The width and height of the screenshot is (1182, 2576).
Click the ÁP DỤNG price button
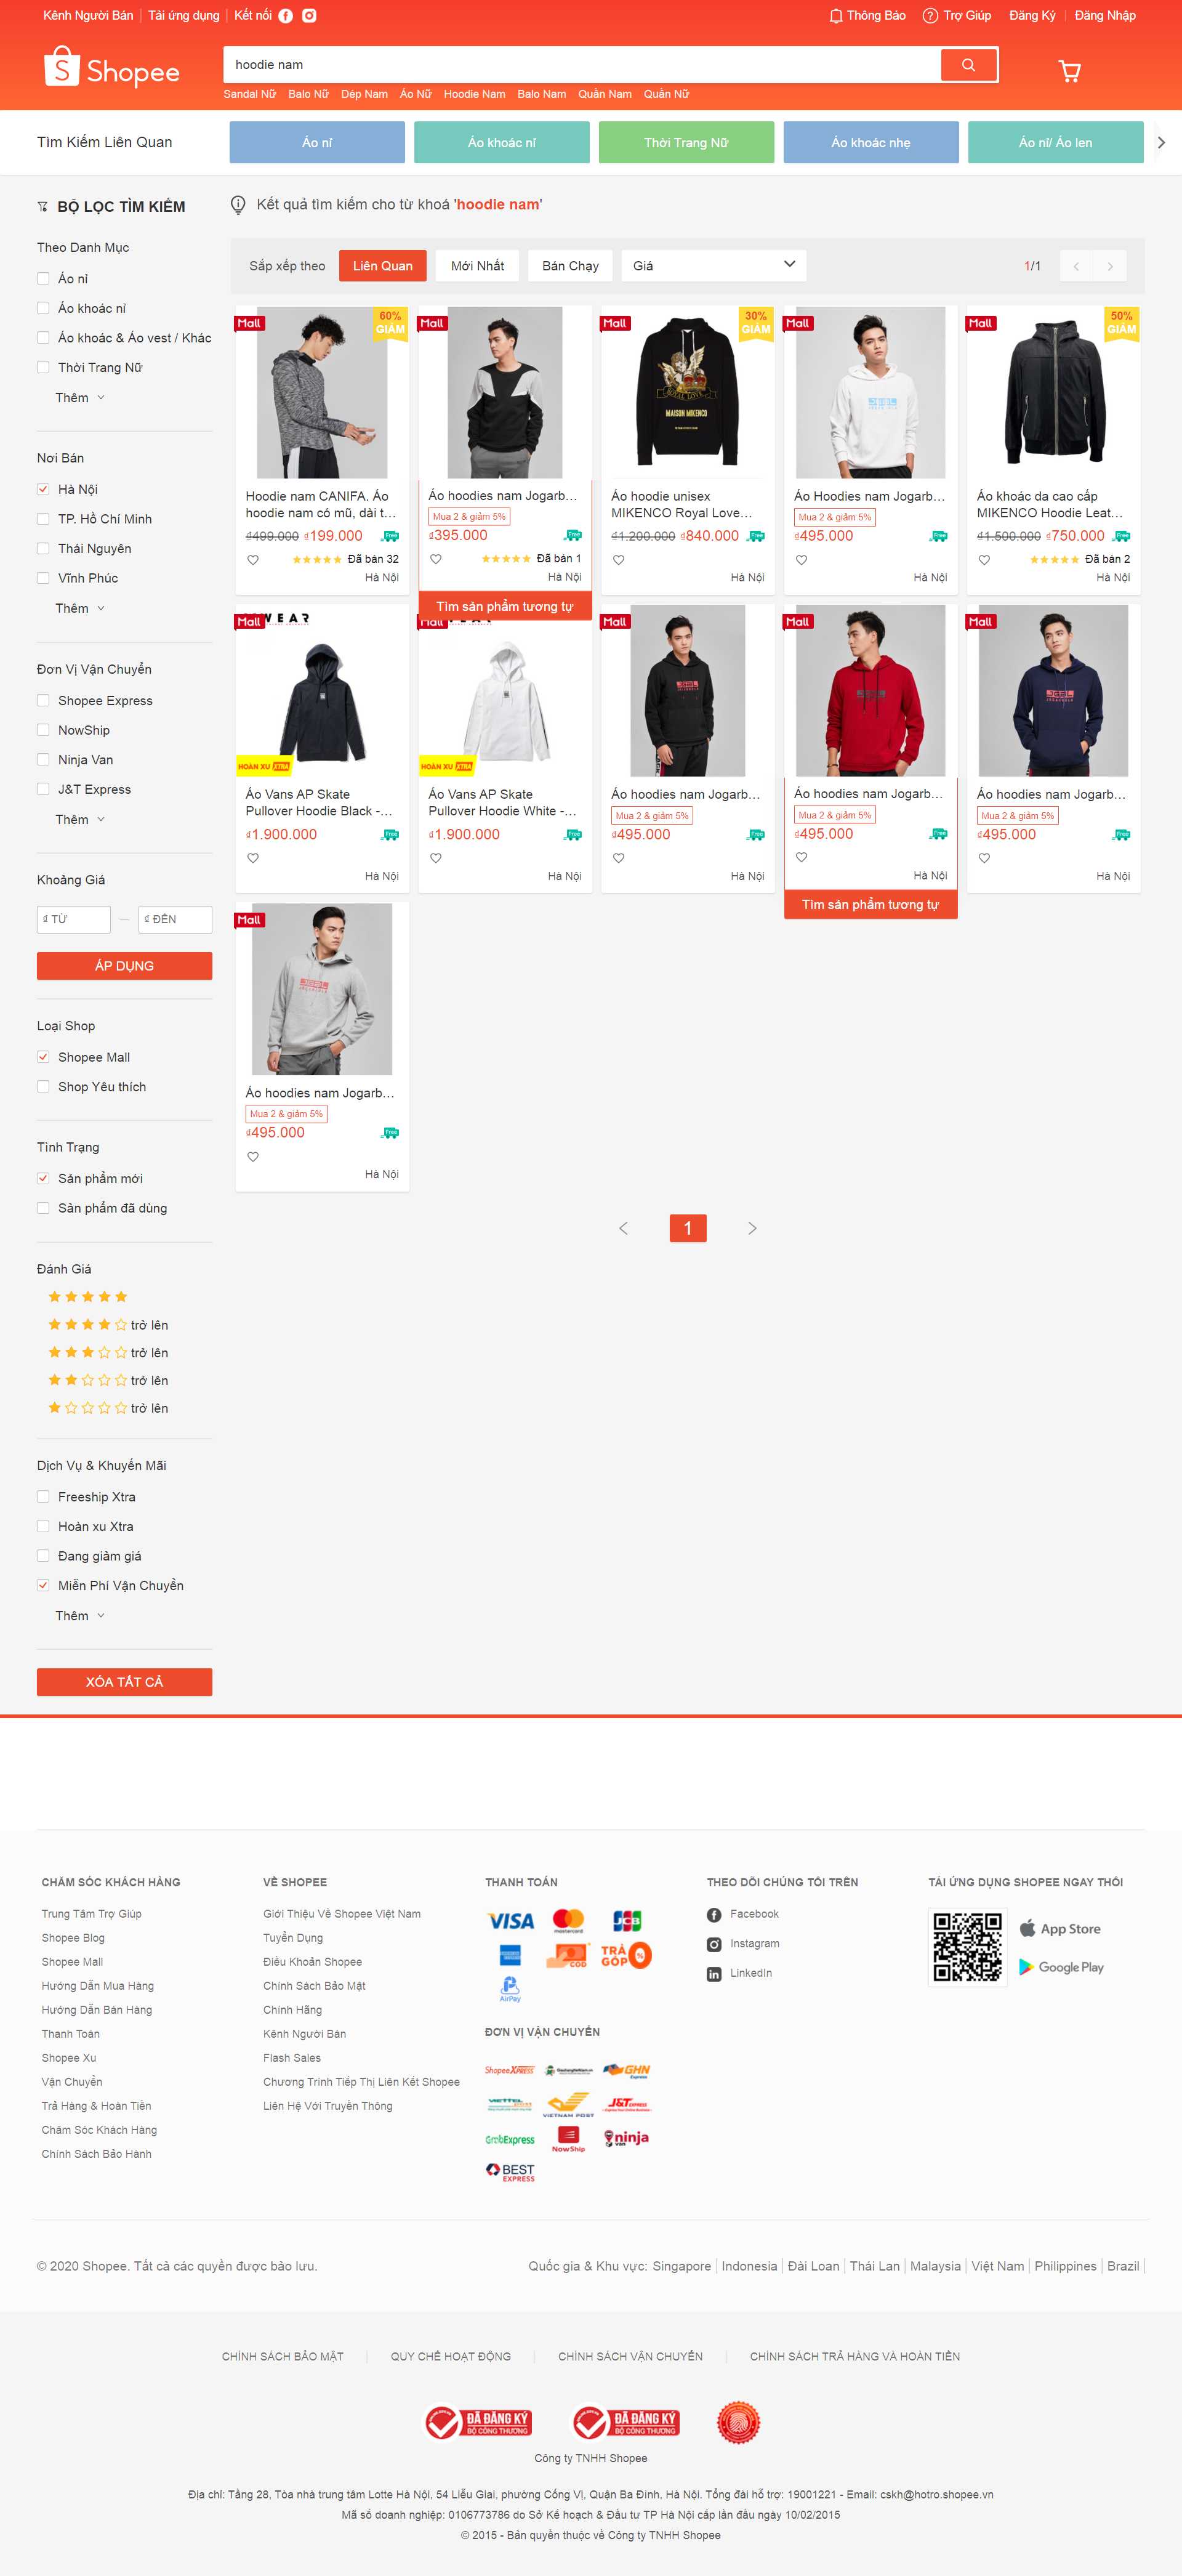coord(124,966)
